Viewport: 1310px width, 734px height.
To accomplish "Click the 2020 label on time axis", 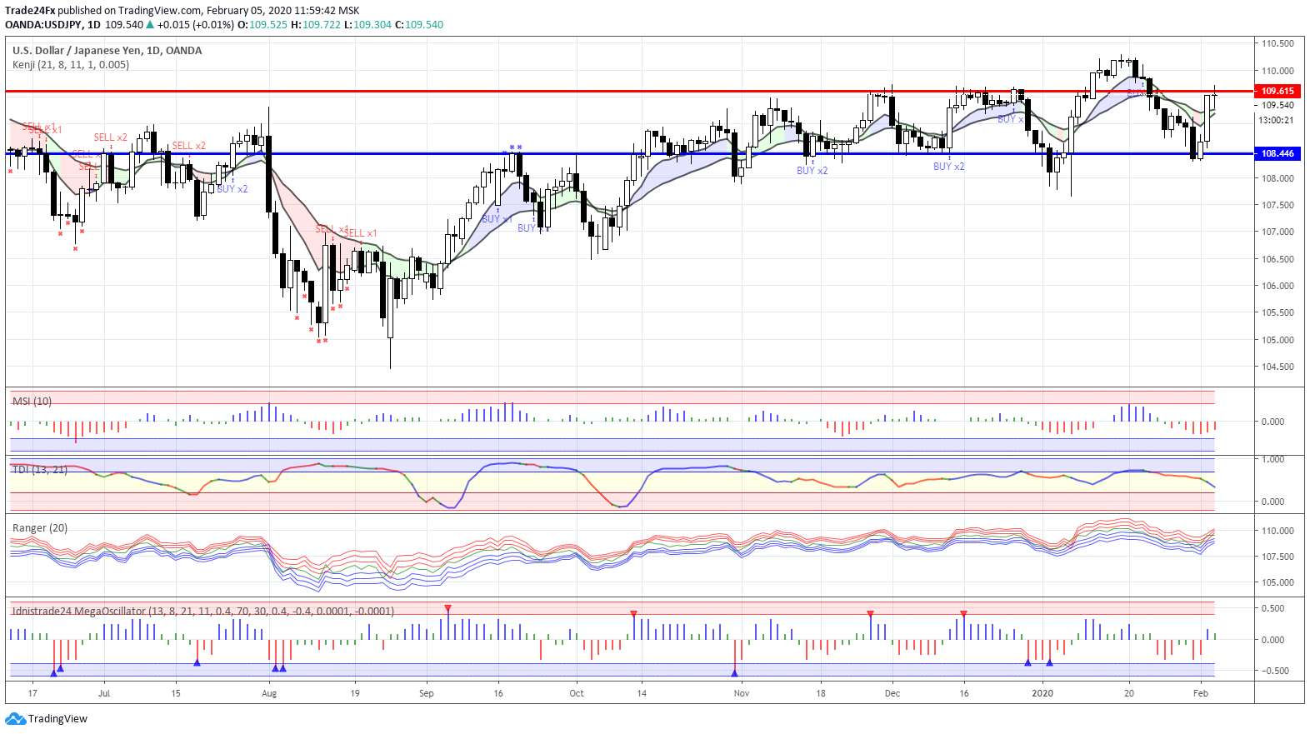I will 1042,693.
